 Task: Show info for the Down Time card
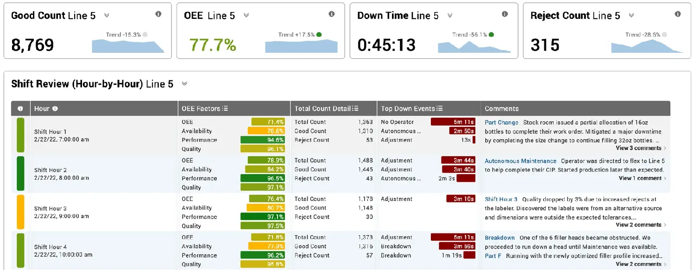pyautogui.click(x=505, y=14)
